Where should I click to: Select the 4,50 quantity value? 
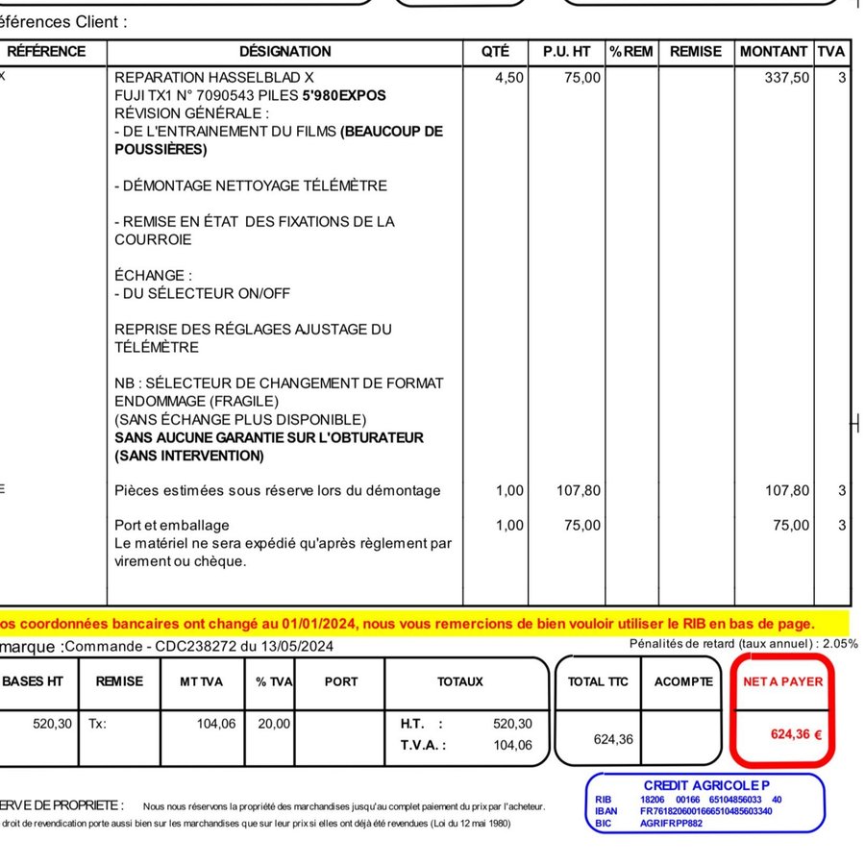(509, 78)
